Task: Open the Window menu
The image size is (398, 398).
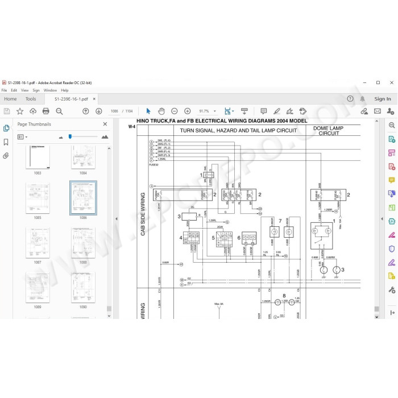Action: point(50,90)
